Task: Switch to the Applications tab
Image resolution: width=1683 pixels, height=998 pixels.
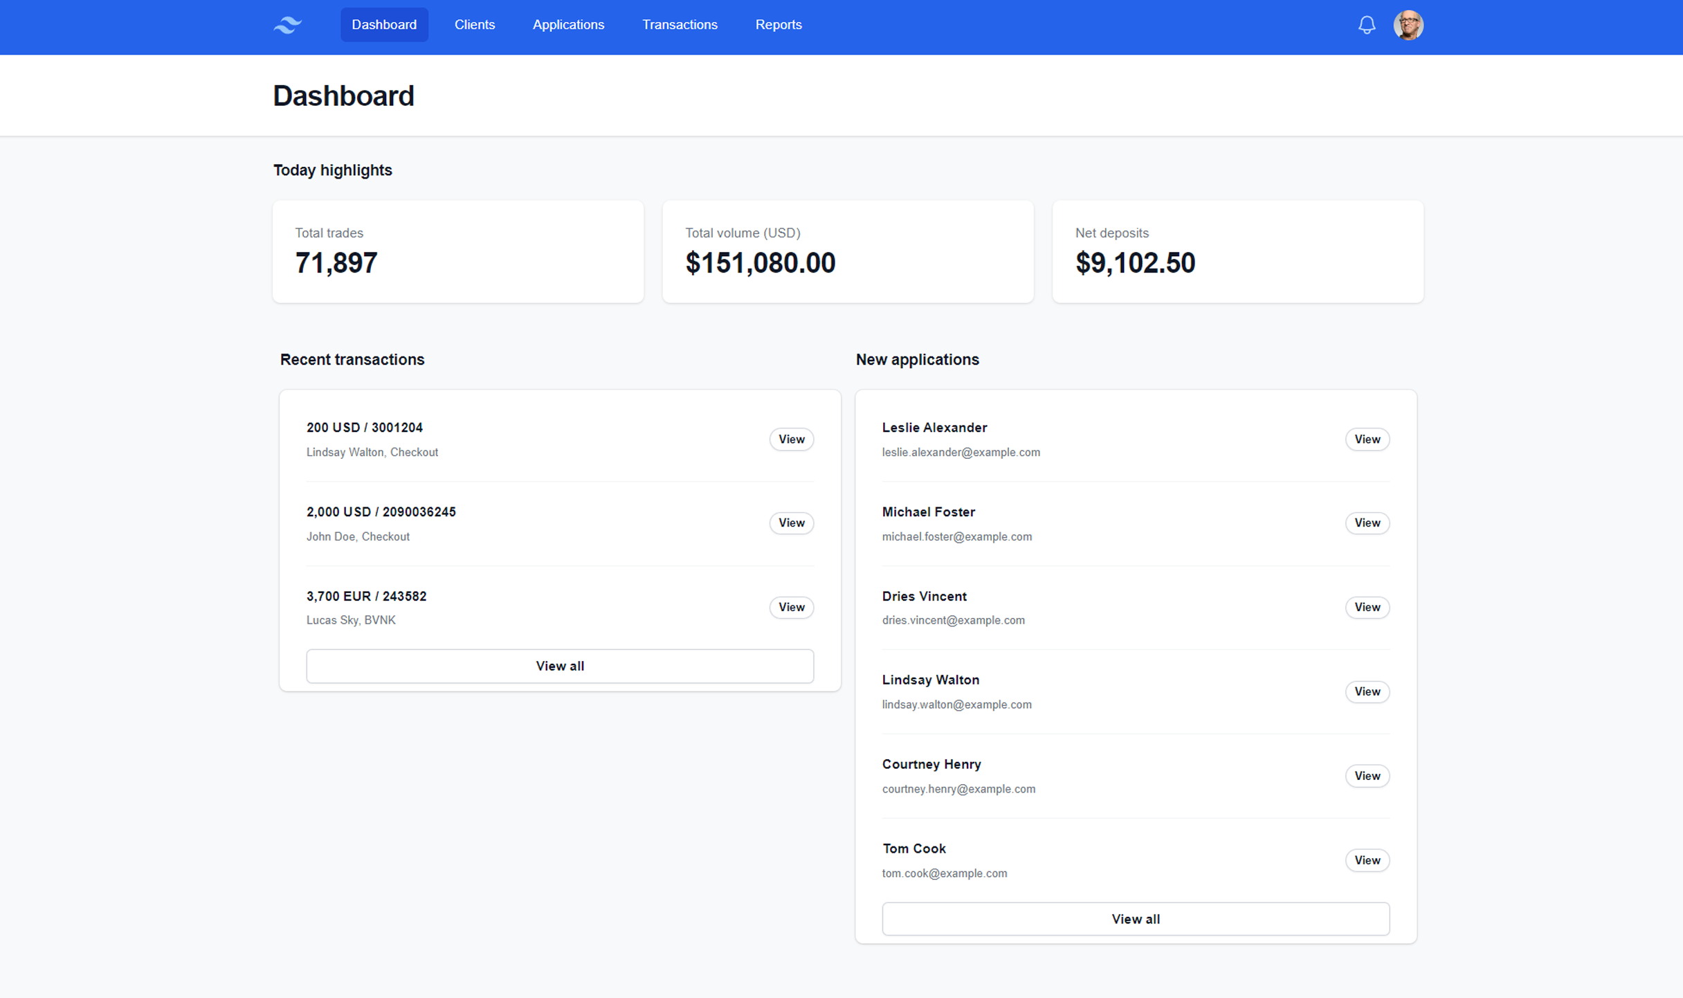Action: point(568,24)
